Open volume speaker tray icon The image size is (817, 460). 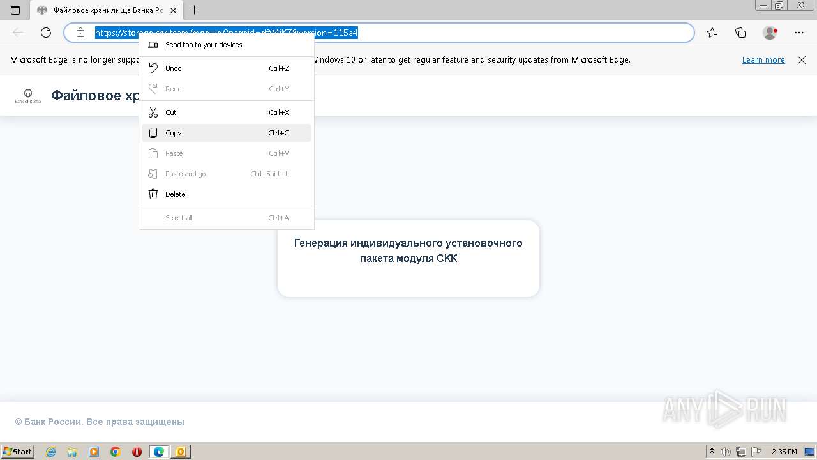point(726,452)
